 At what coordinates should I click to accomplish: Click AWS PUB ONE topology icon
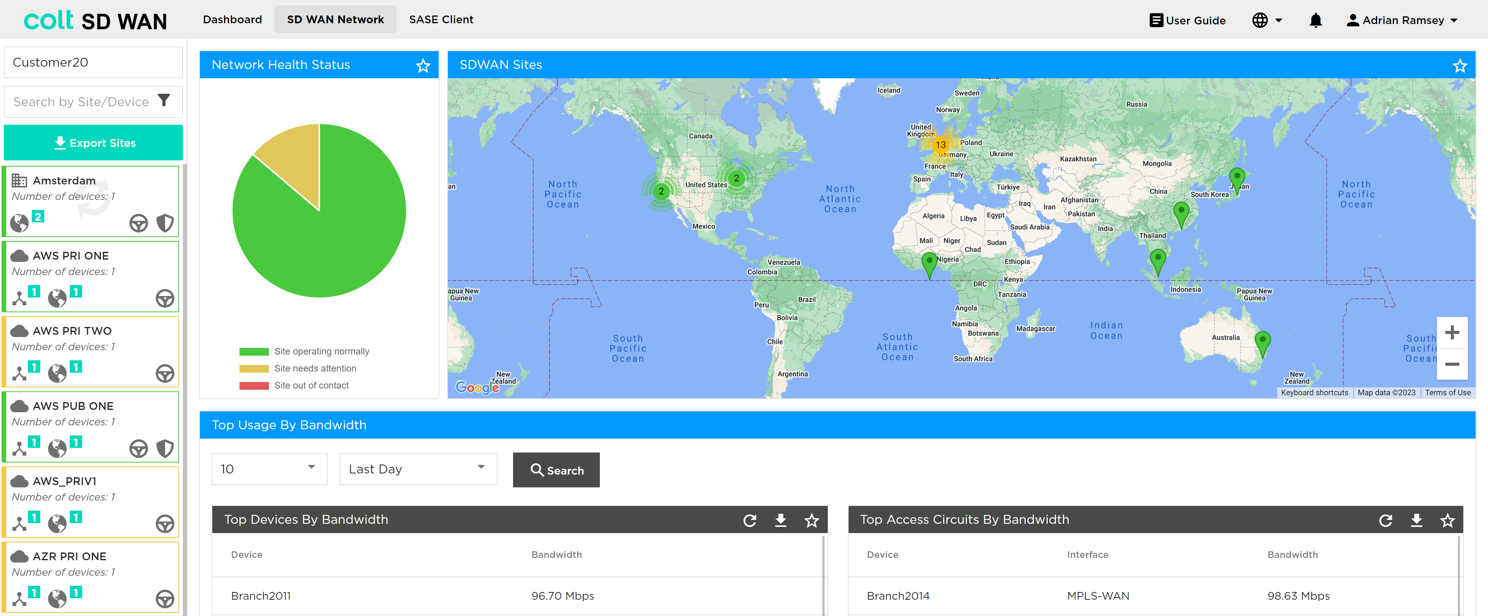click(x=20, y=448)
